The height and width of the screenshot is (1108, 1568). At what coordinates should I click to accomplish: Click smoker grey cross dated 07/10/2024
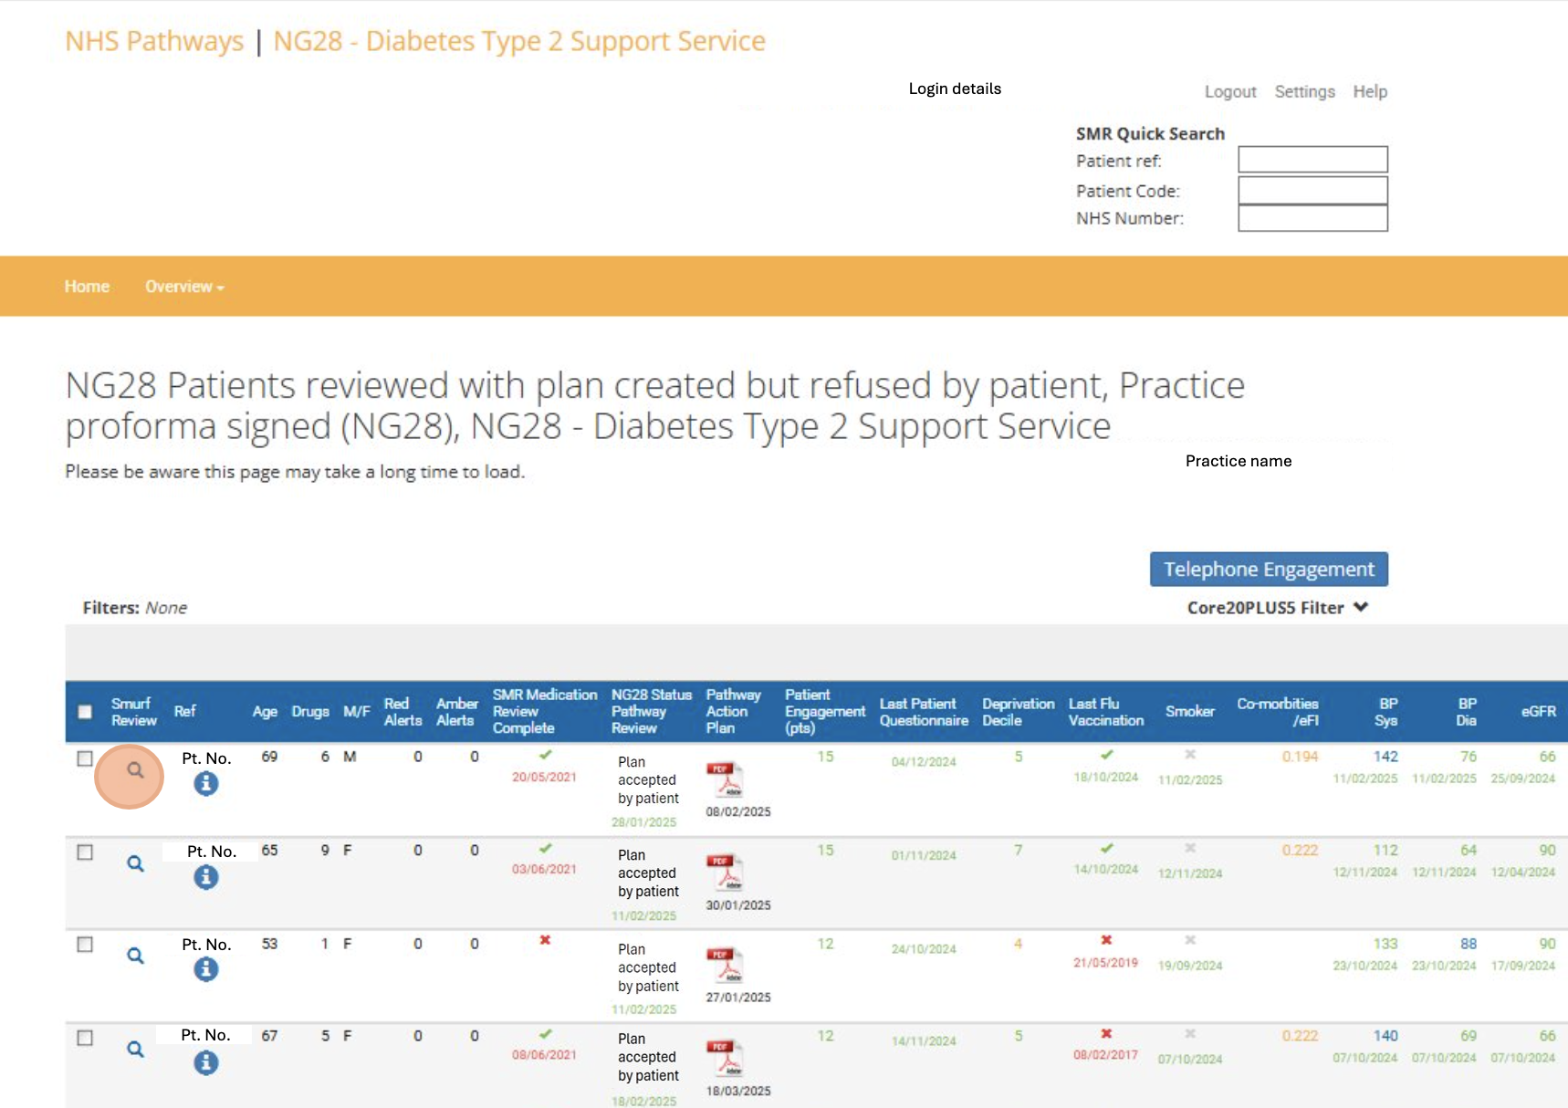[x=1190, y=1034]
